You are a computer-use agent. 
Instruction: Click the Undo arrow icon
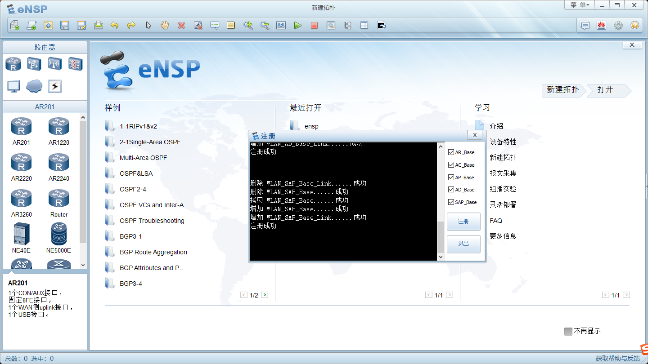(114, 25)
